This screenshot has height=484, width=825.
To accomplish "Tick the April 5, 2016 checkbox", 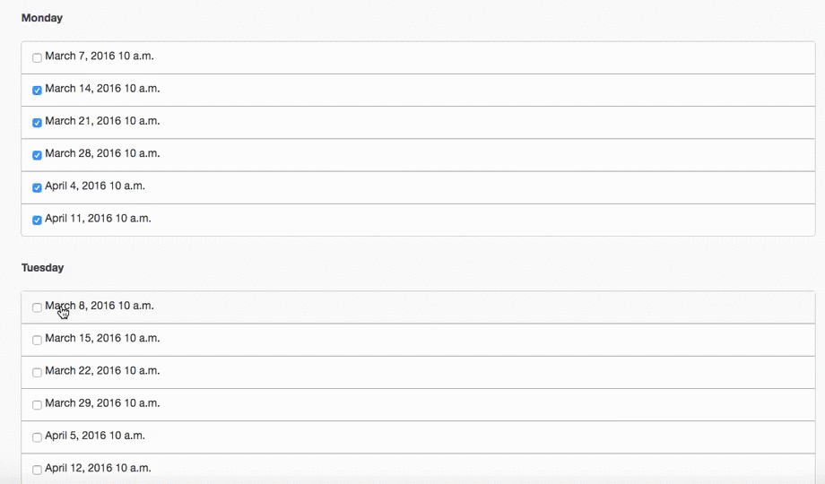I will (x=37, y=437).
